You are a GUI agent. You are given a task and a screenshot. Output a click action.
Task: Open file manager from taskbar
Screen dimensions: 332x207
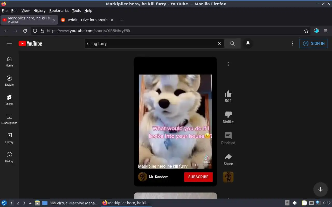coord(37,203)
